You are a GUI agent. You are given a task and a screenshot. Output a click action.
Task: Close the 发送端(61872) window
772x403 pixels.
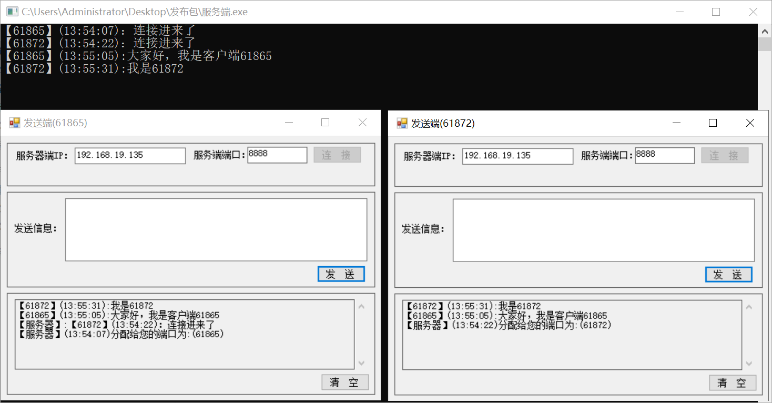(750, 123)
